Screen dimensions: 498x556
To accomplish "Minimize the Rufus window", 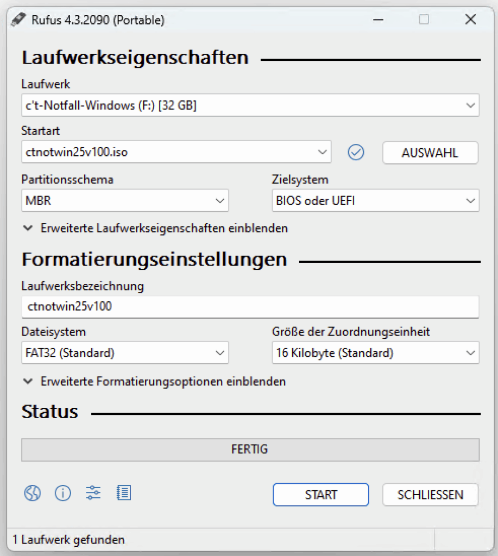I will coord(379,20).
